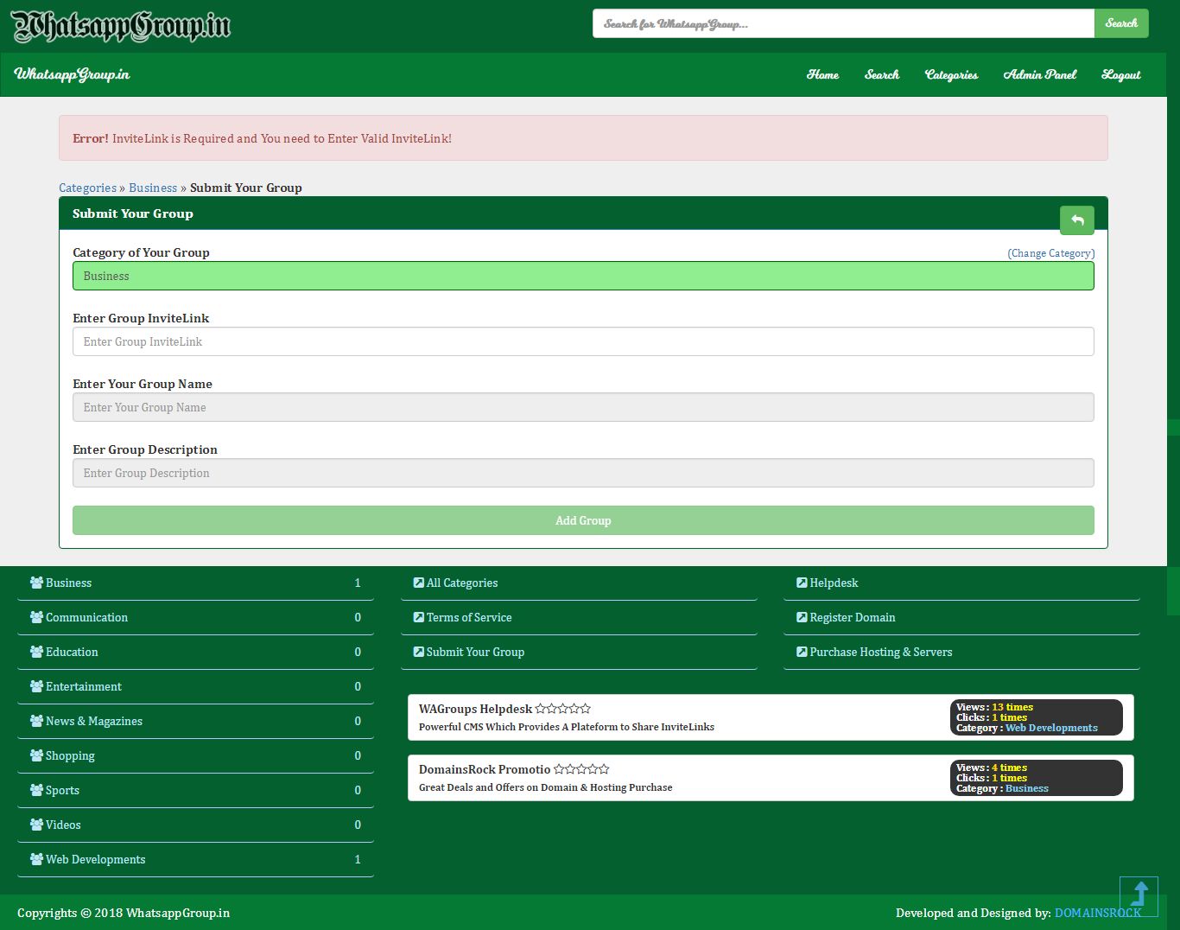Click the WhatsappGroup.in brand in navbar

pos(72,74)
